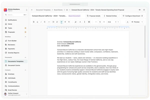Viewport: 150px width, 100px height.
Task: Toggle left text alignment
Action: [61, 22]
